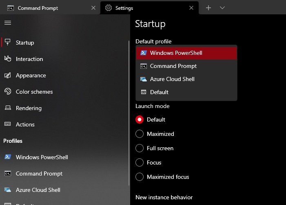
Task: Click the Appearance brush icon
Action: coord(7,75)
